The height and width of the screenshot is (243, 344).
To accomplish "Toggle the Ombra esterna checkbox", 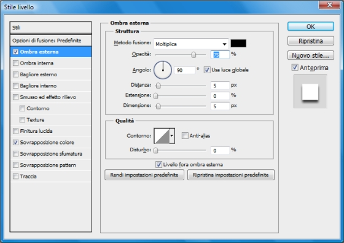I will point(15,52).
